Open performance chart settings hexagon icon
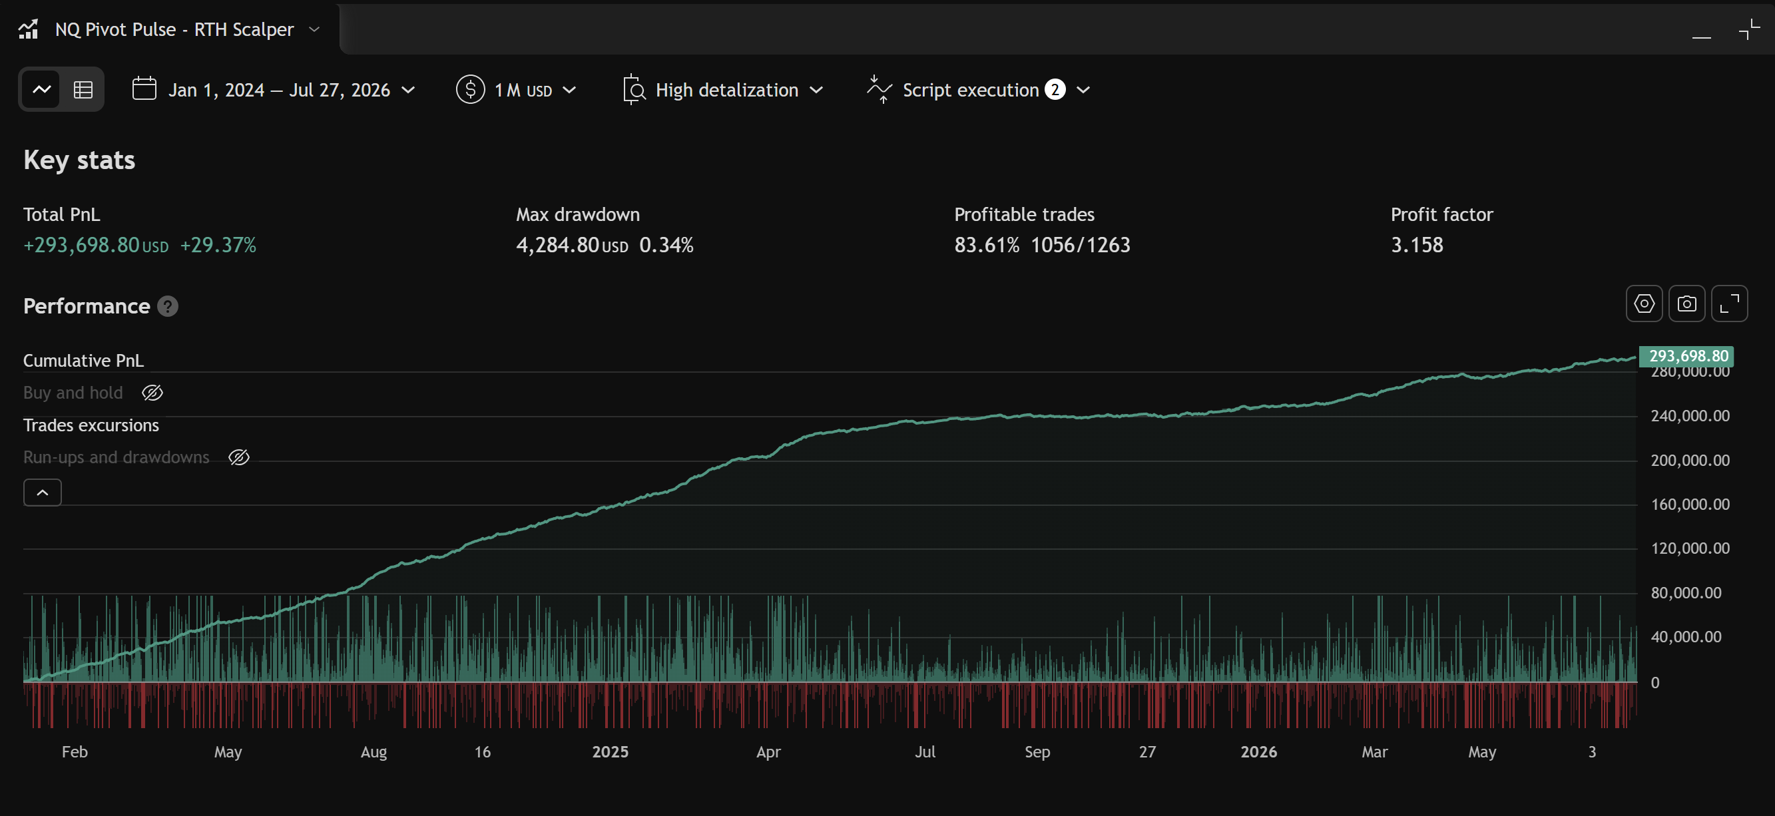The width and height of the screenshot is (1775, 816). coord(1644,304)
